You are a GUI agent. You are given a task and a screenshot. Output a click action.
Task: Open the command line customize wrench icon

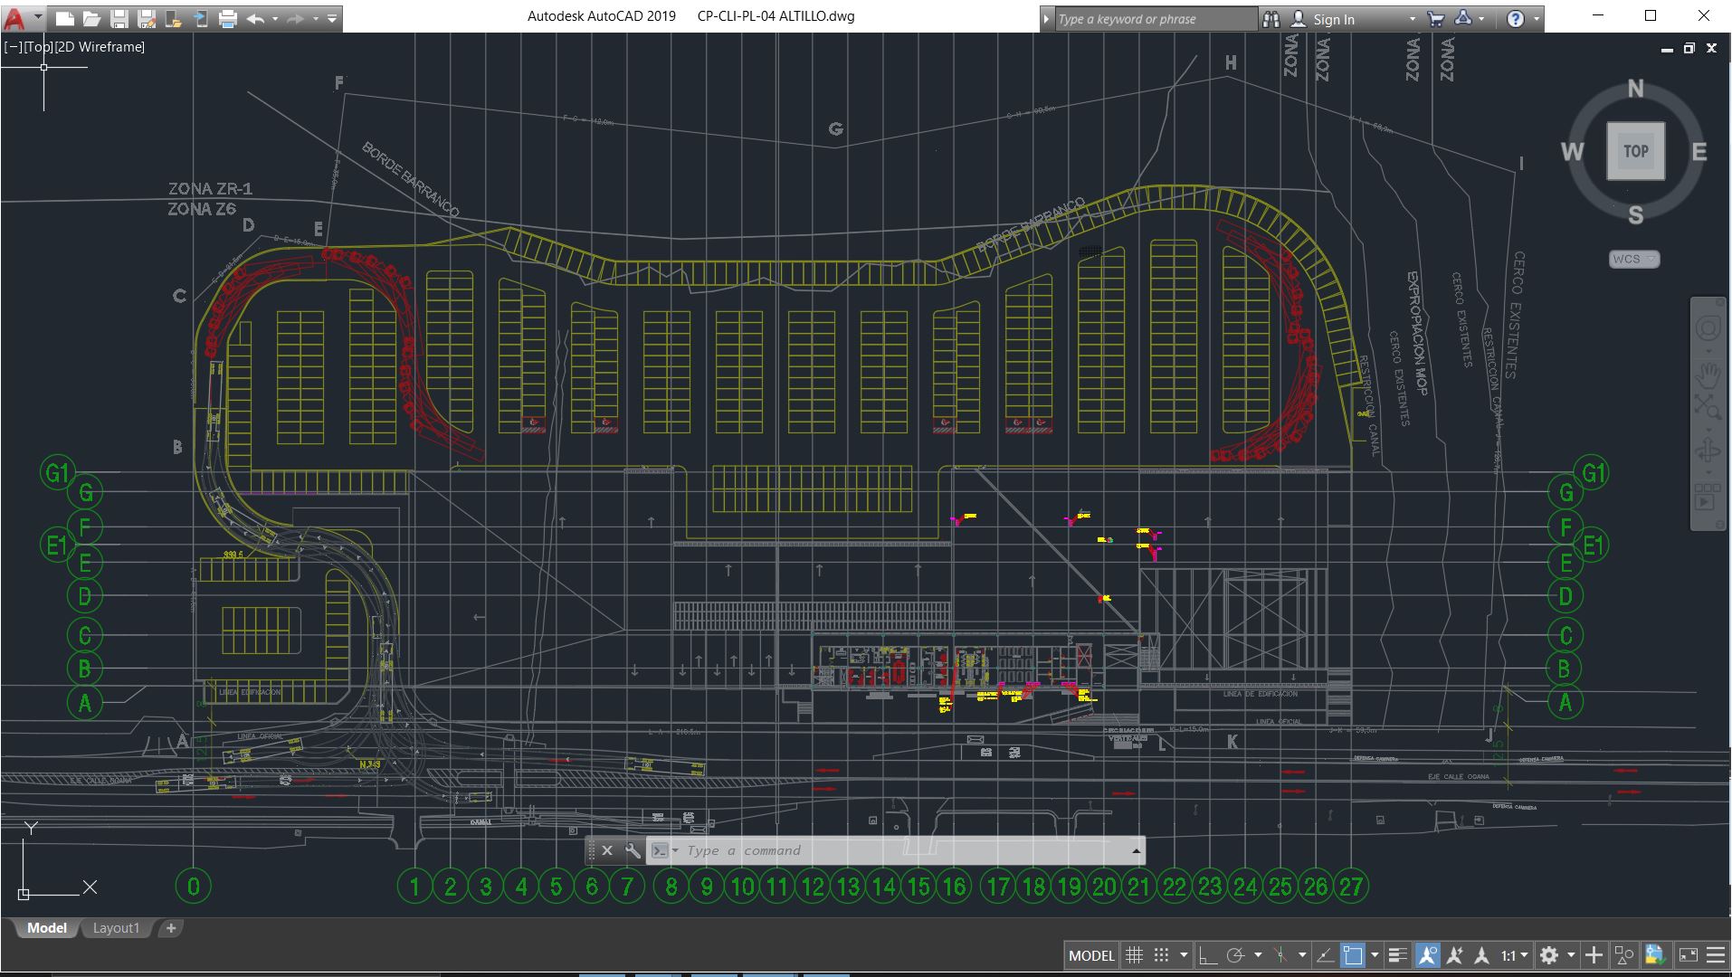point(633,850)
